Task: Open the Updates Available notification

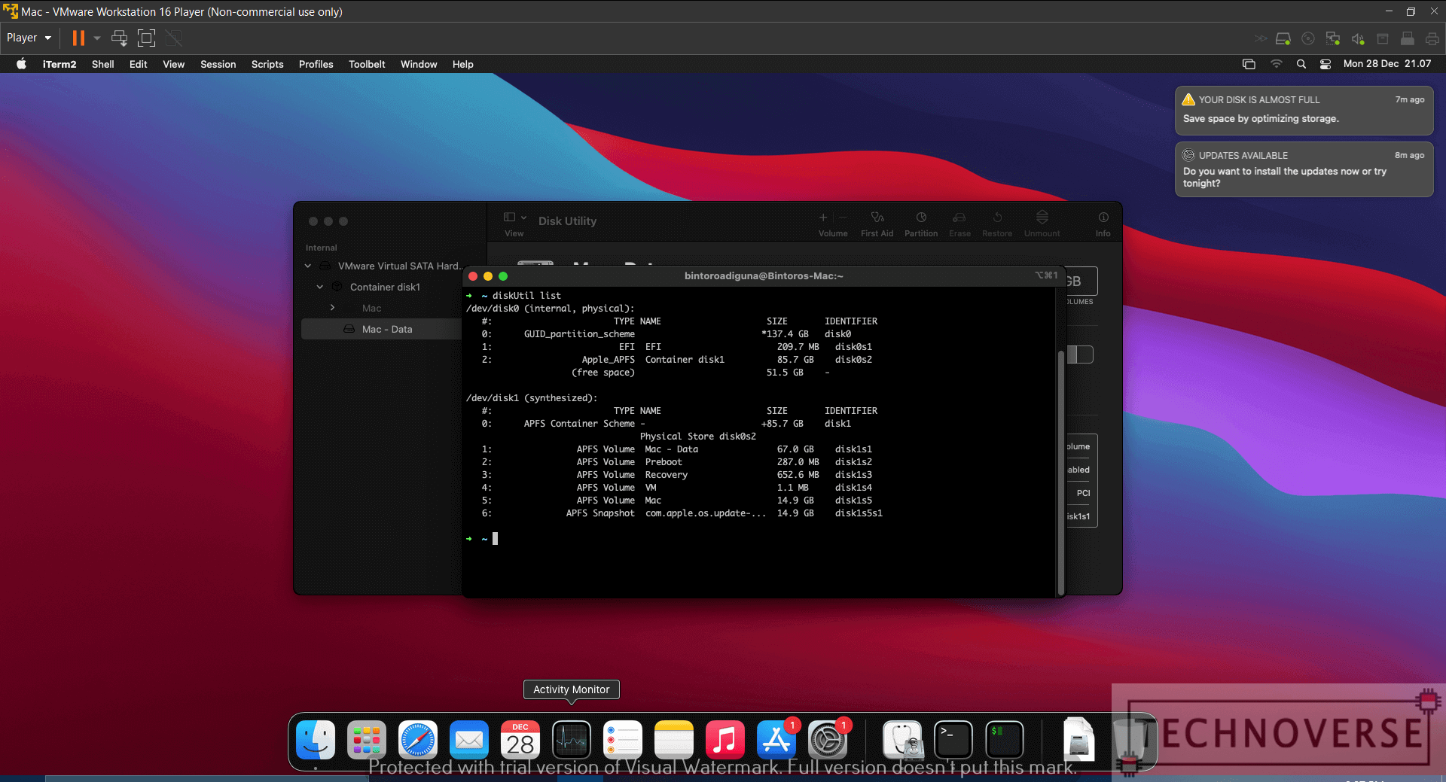Action: (x=1304, y=169)
